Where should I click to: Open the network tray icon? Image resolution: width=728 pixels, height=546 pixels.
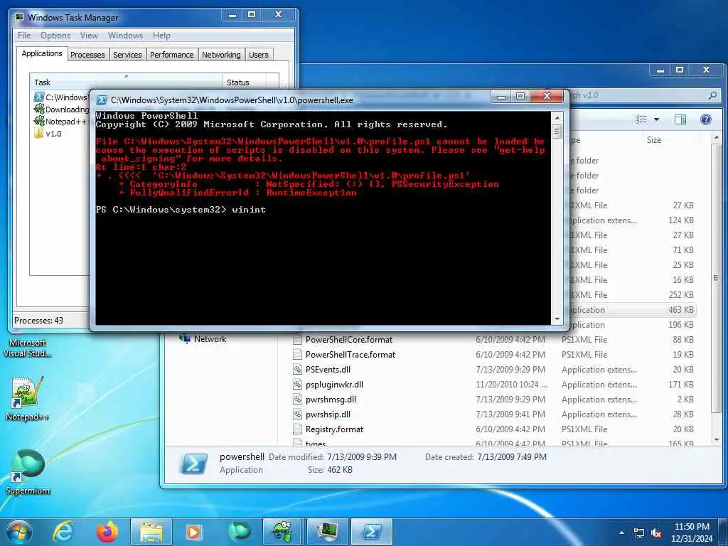(x=639, y=533)
